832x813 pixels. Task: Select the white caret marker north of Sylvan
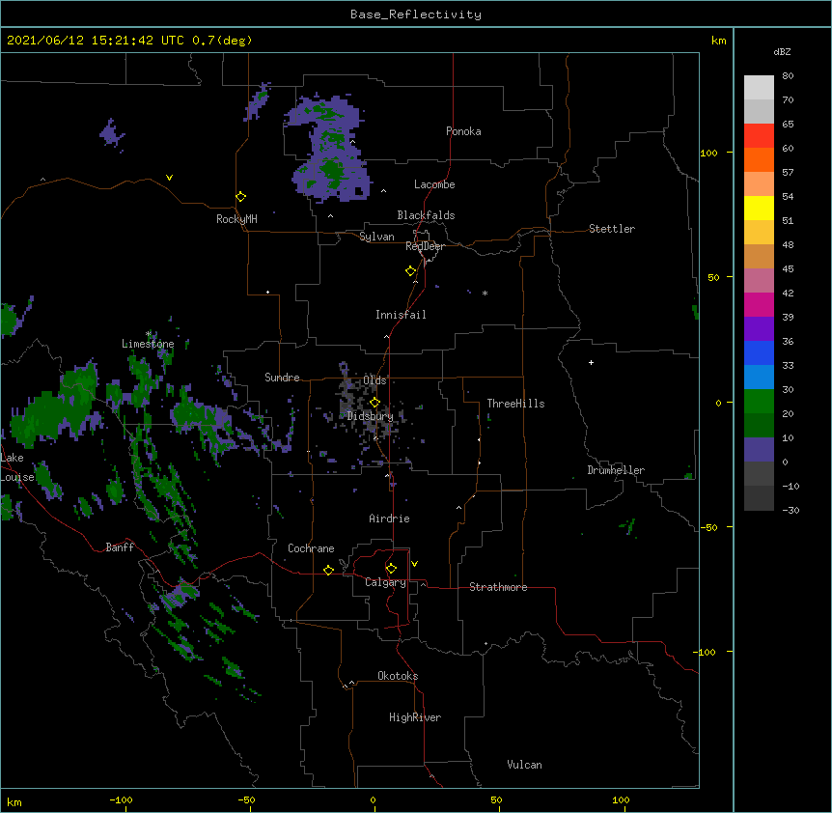click(x=330, y=216)
